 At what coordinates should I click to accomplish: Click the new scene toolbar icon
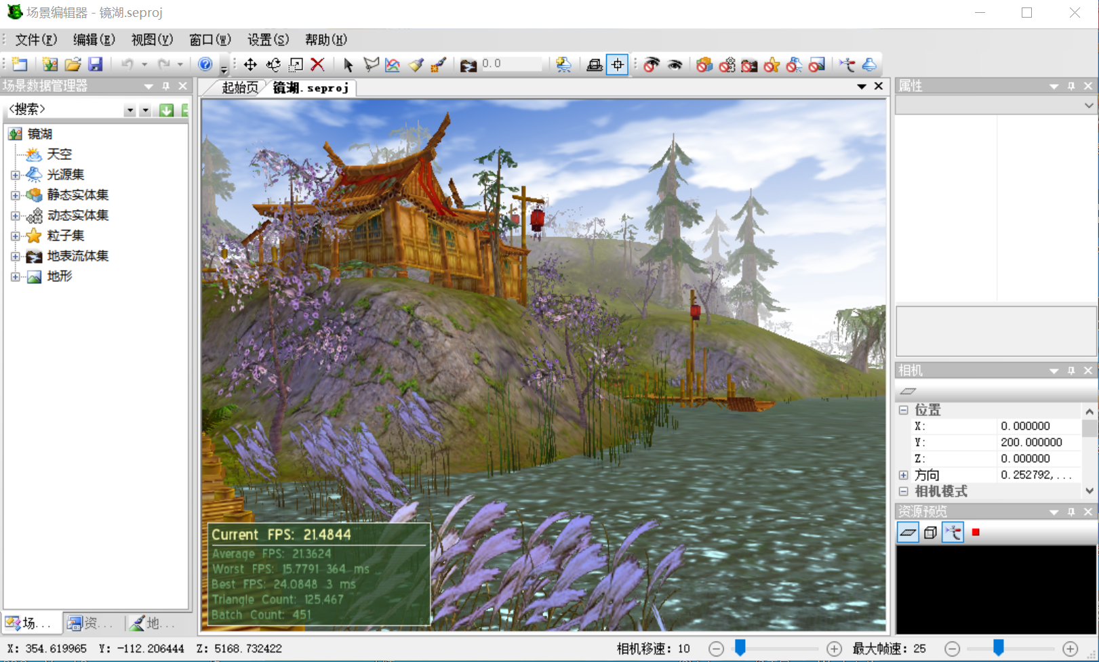(x=20, y=64)
